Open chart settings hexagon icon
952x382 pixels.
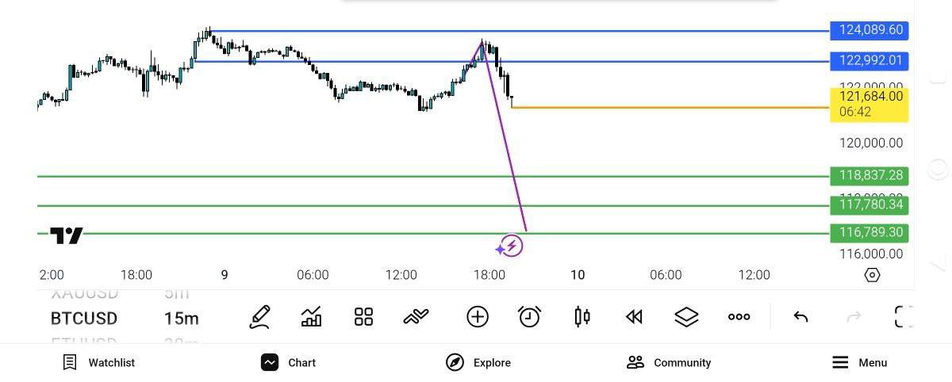coord(872,275)
